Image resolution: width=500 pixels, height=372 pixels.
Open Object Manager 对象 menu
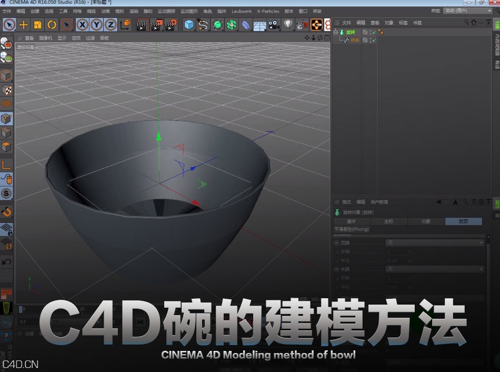click(x=389, y=23)
